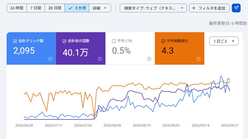Open the 詳細 date range dropdown
Screen dimensions: 248x139
point(100,8)
